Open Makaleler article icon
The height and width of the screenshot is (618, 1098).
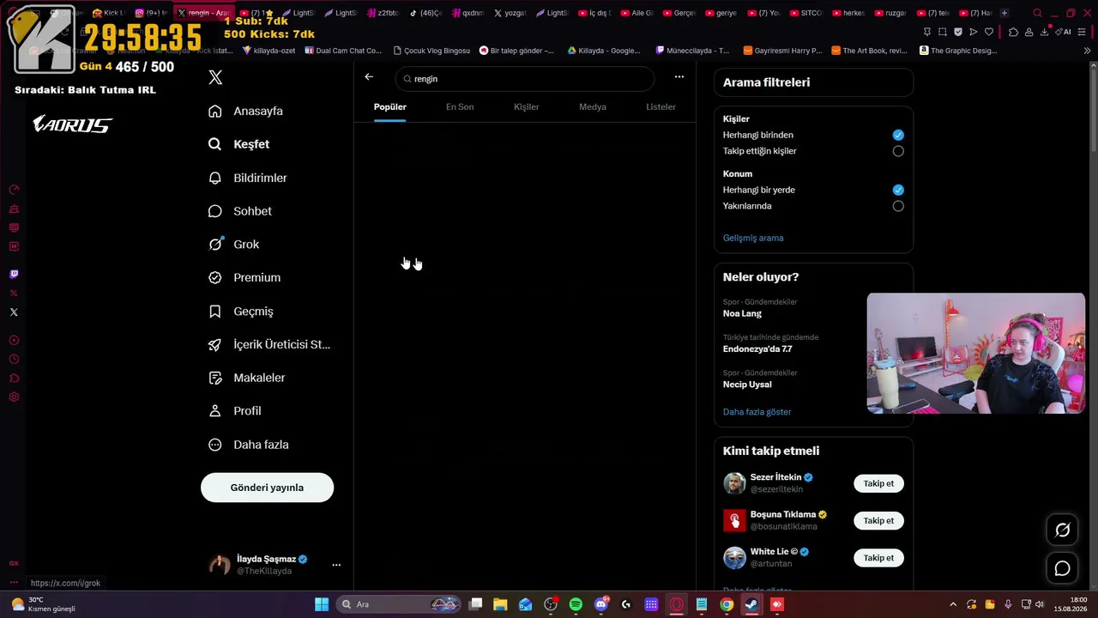[215, 378]
